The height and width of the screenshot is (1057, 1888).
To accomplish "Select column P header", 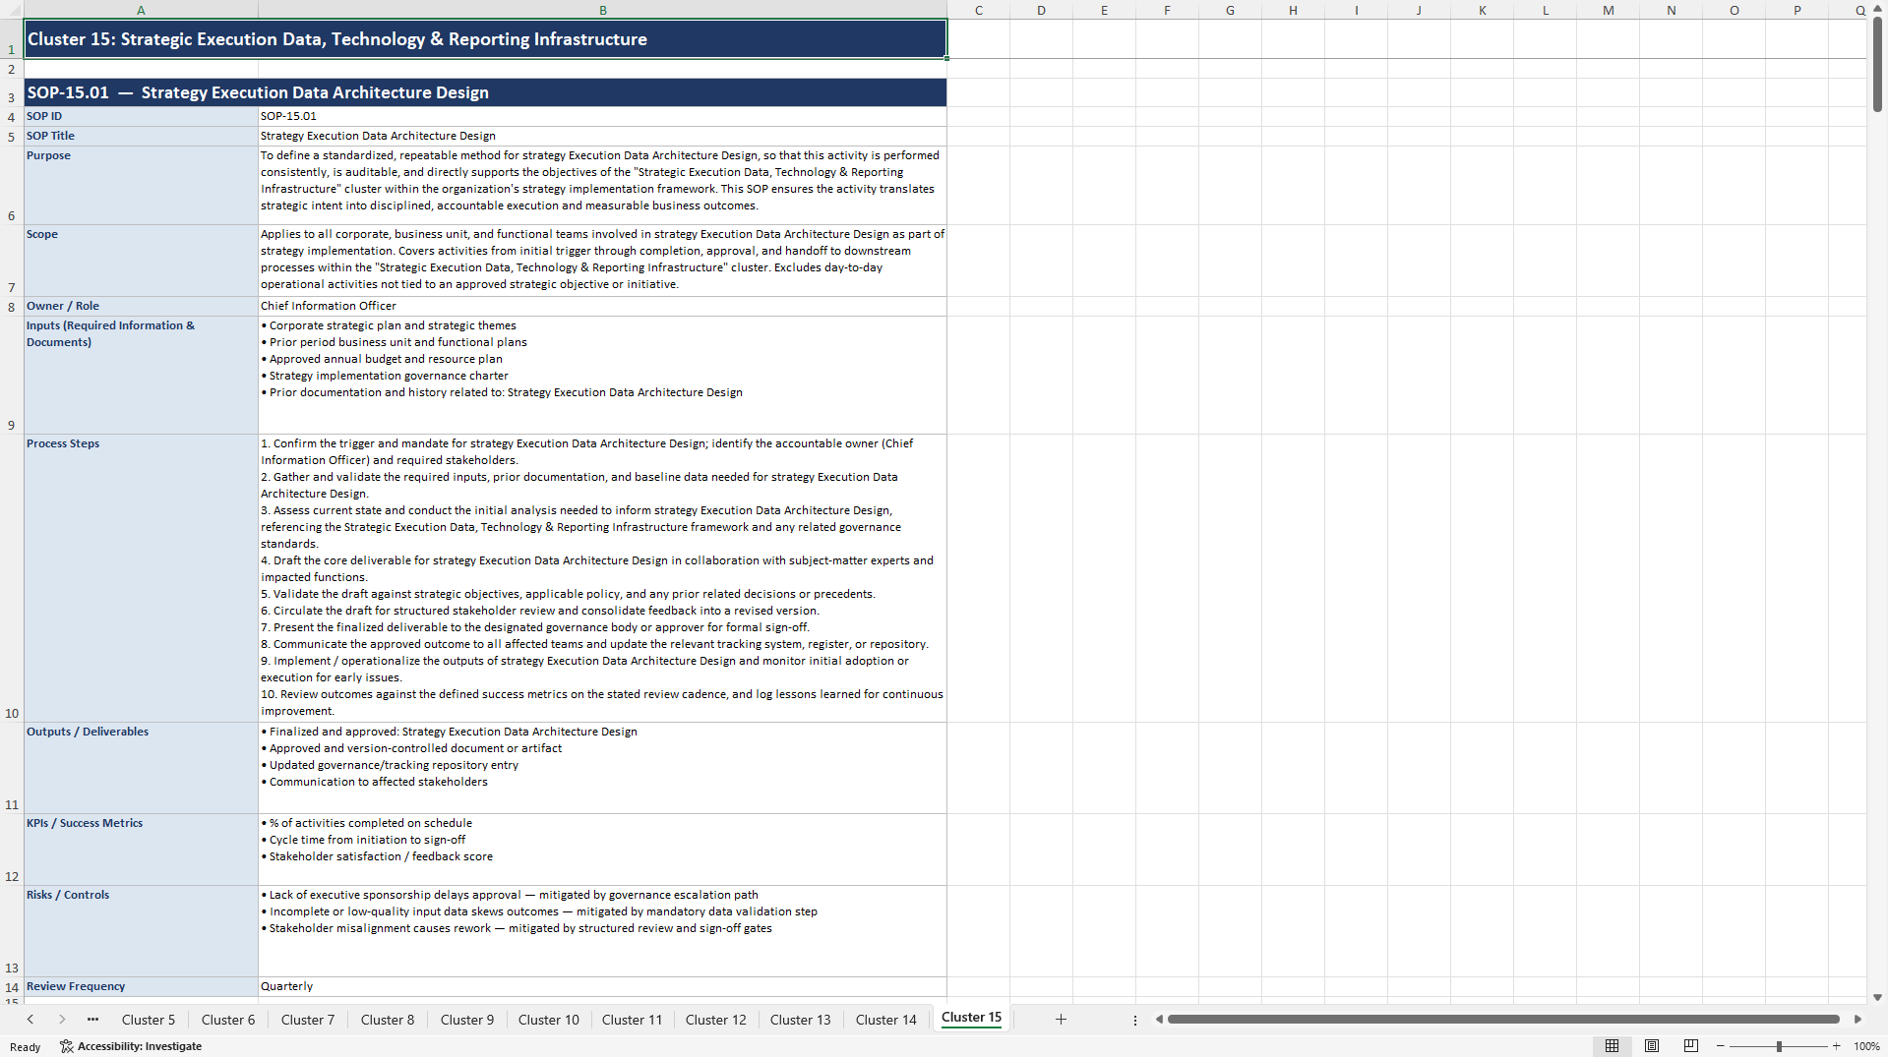I will tap(1797, 10).
